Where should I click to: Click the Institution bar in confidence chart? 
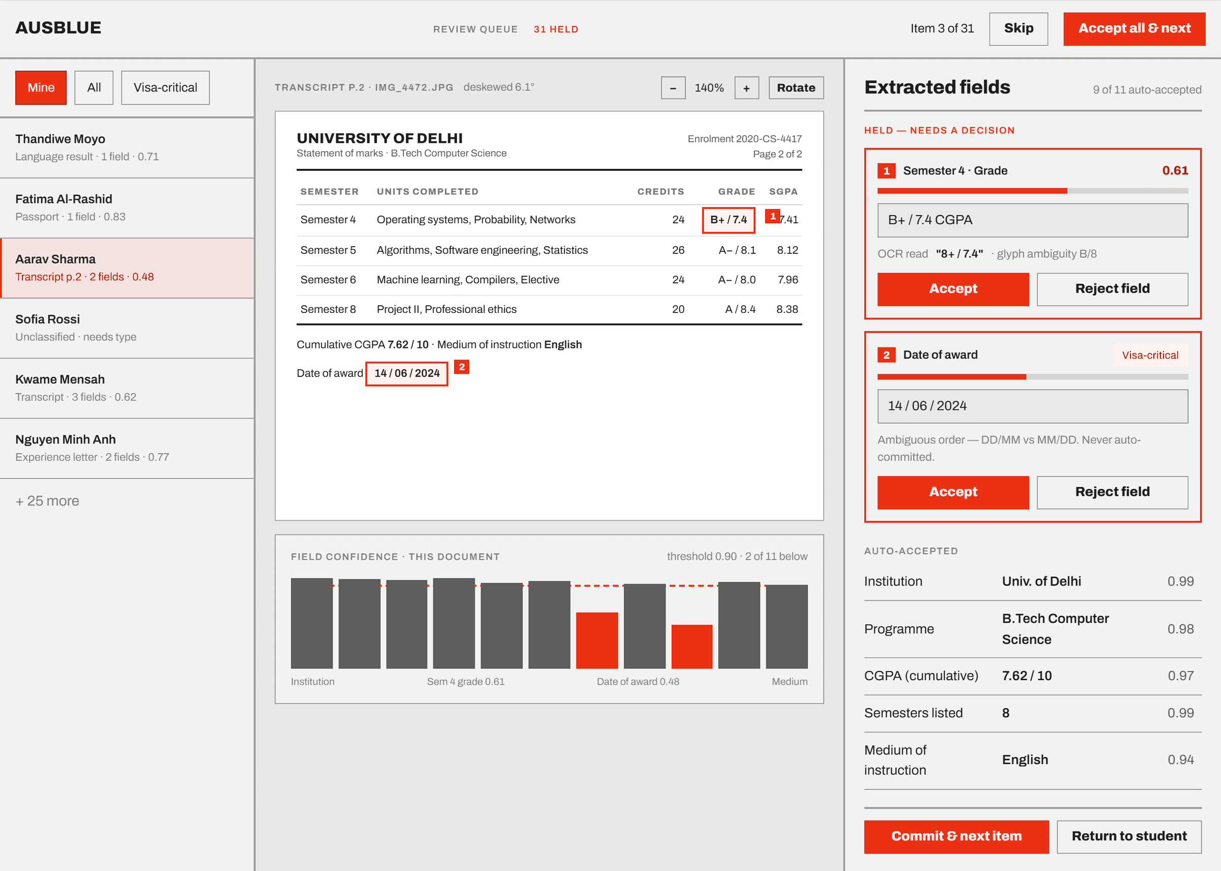[x=311, y=623]
